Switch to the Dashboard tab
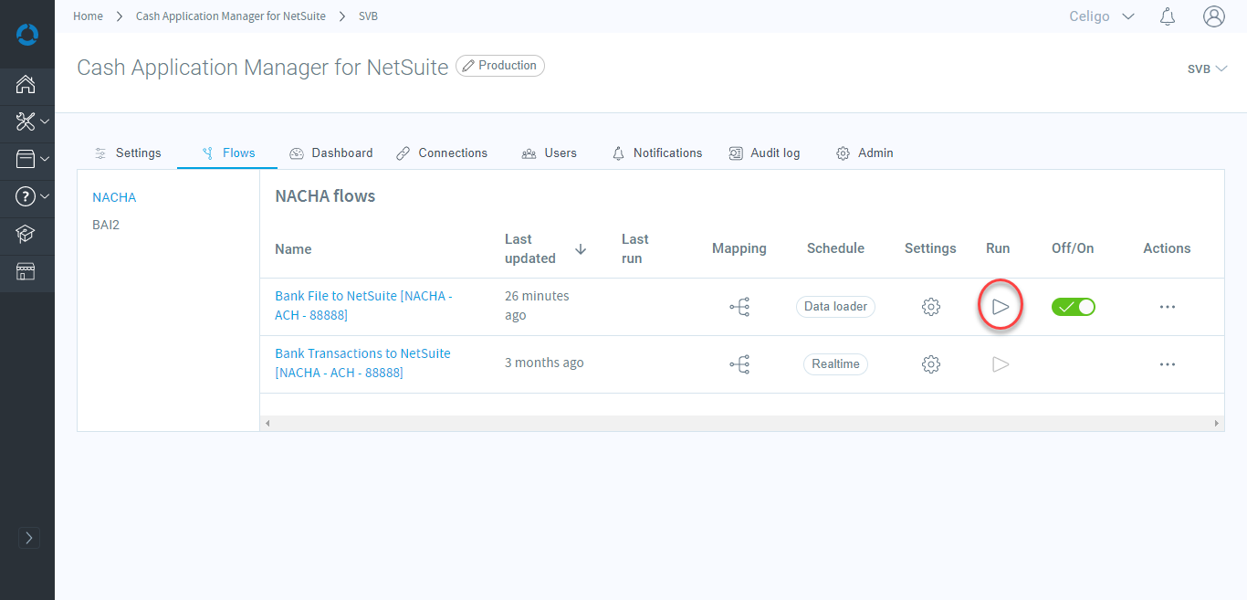Image resolution: width=1247 pixels, height=600 pixels. (331, 153)
